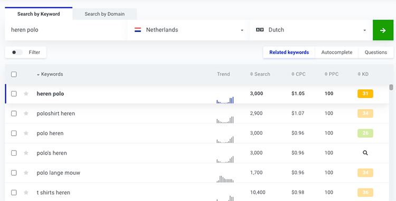Sort by the CPC column

tap(298, 74)
